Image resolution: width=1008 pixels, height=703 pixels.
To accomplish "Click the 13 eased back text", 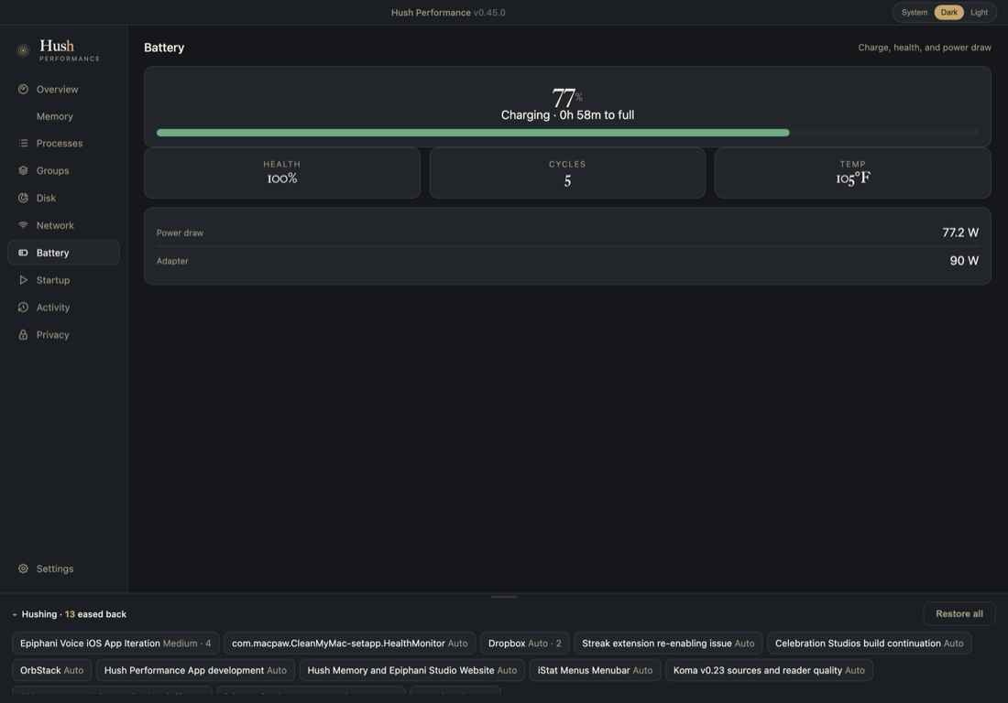I will click(96, 614).
